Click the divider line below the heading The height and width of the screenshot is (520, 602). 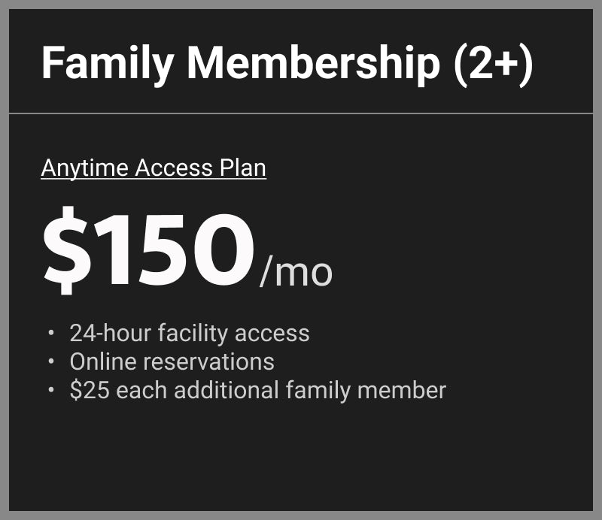pyautogui.click(x=301, y=113)
